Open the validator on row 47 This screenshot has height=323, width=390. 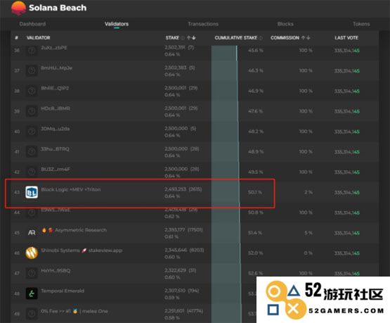pyautogui.click(x=56, y=270)
